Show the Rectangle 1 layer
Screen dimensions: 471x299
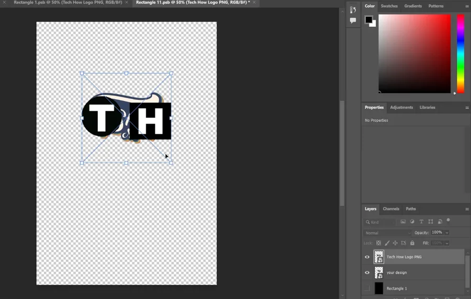(x=367, y=289)
